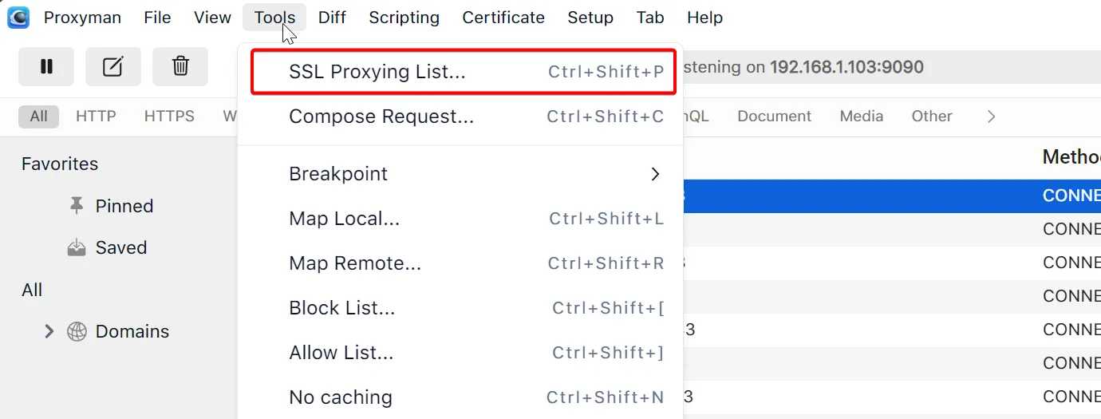Click the Saved inbox tray icon
Screen dimensions: 1101x419
[77, 248]
